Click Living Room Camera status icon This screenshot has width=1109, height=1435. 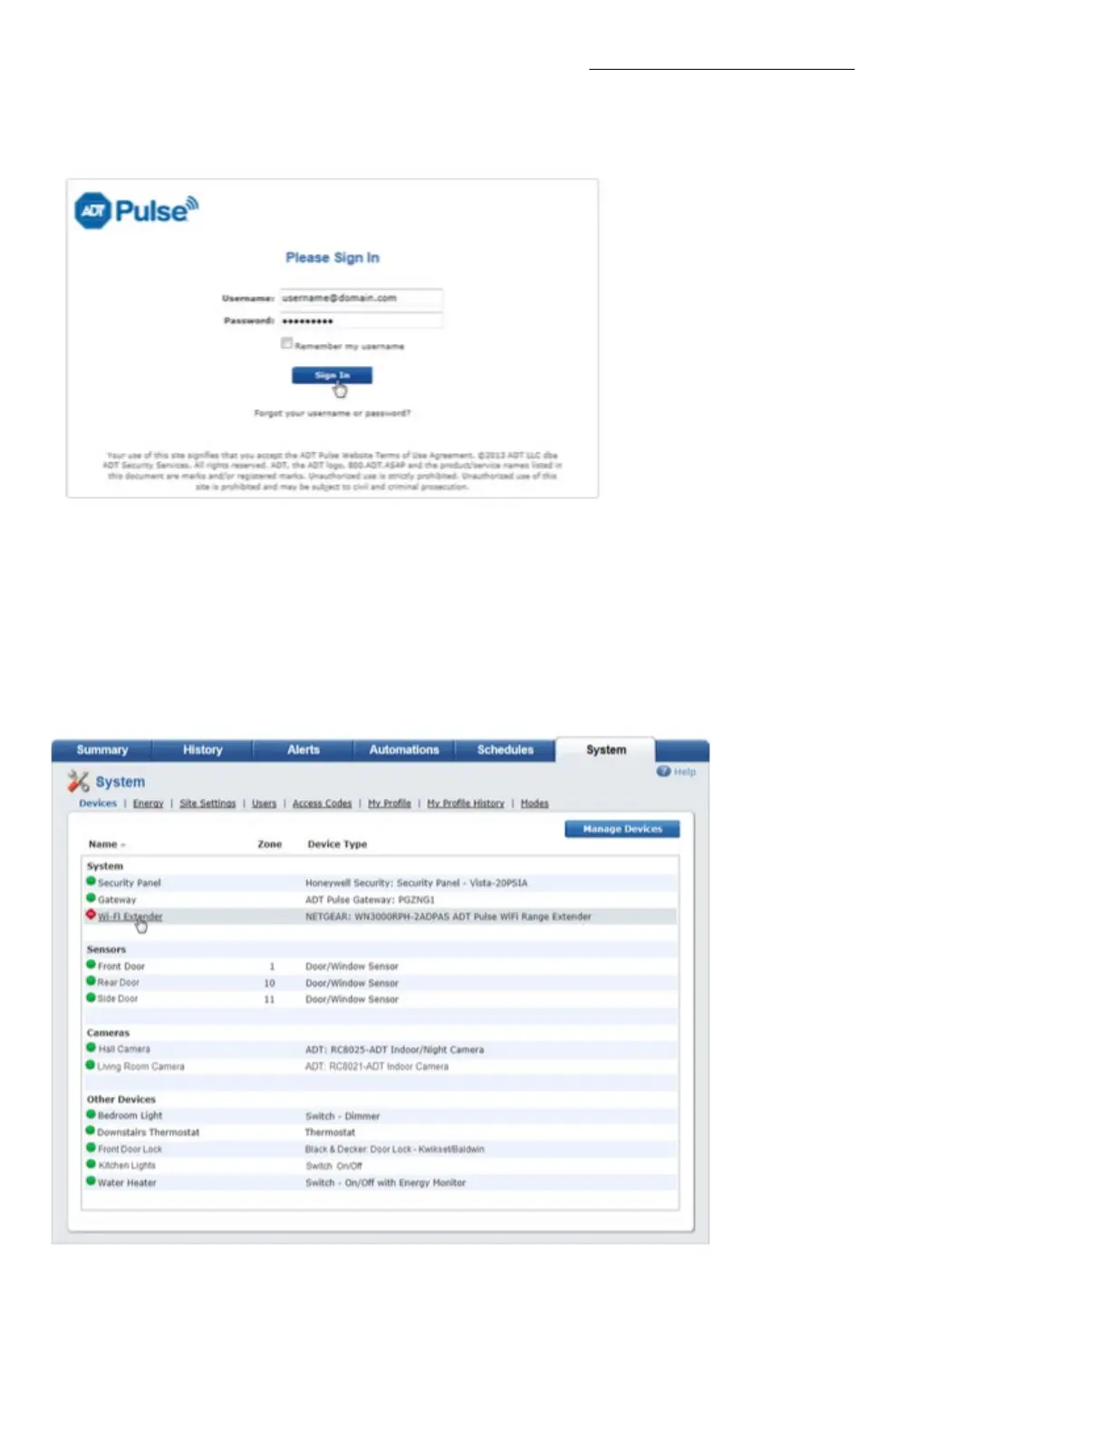[x=91, y=1064]
